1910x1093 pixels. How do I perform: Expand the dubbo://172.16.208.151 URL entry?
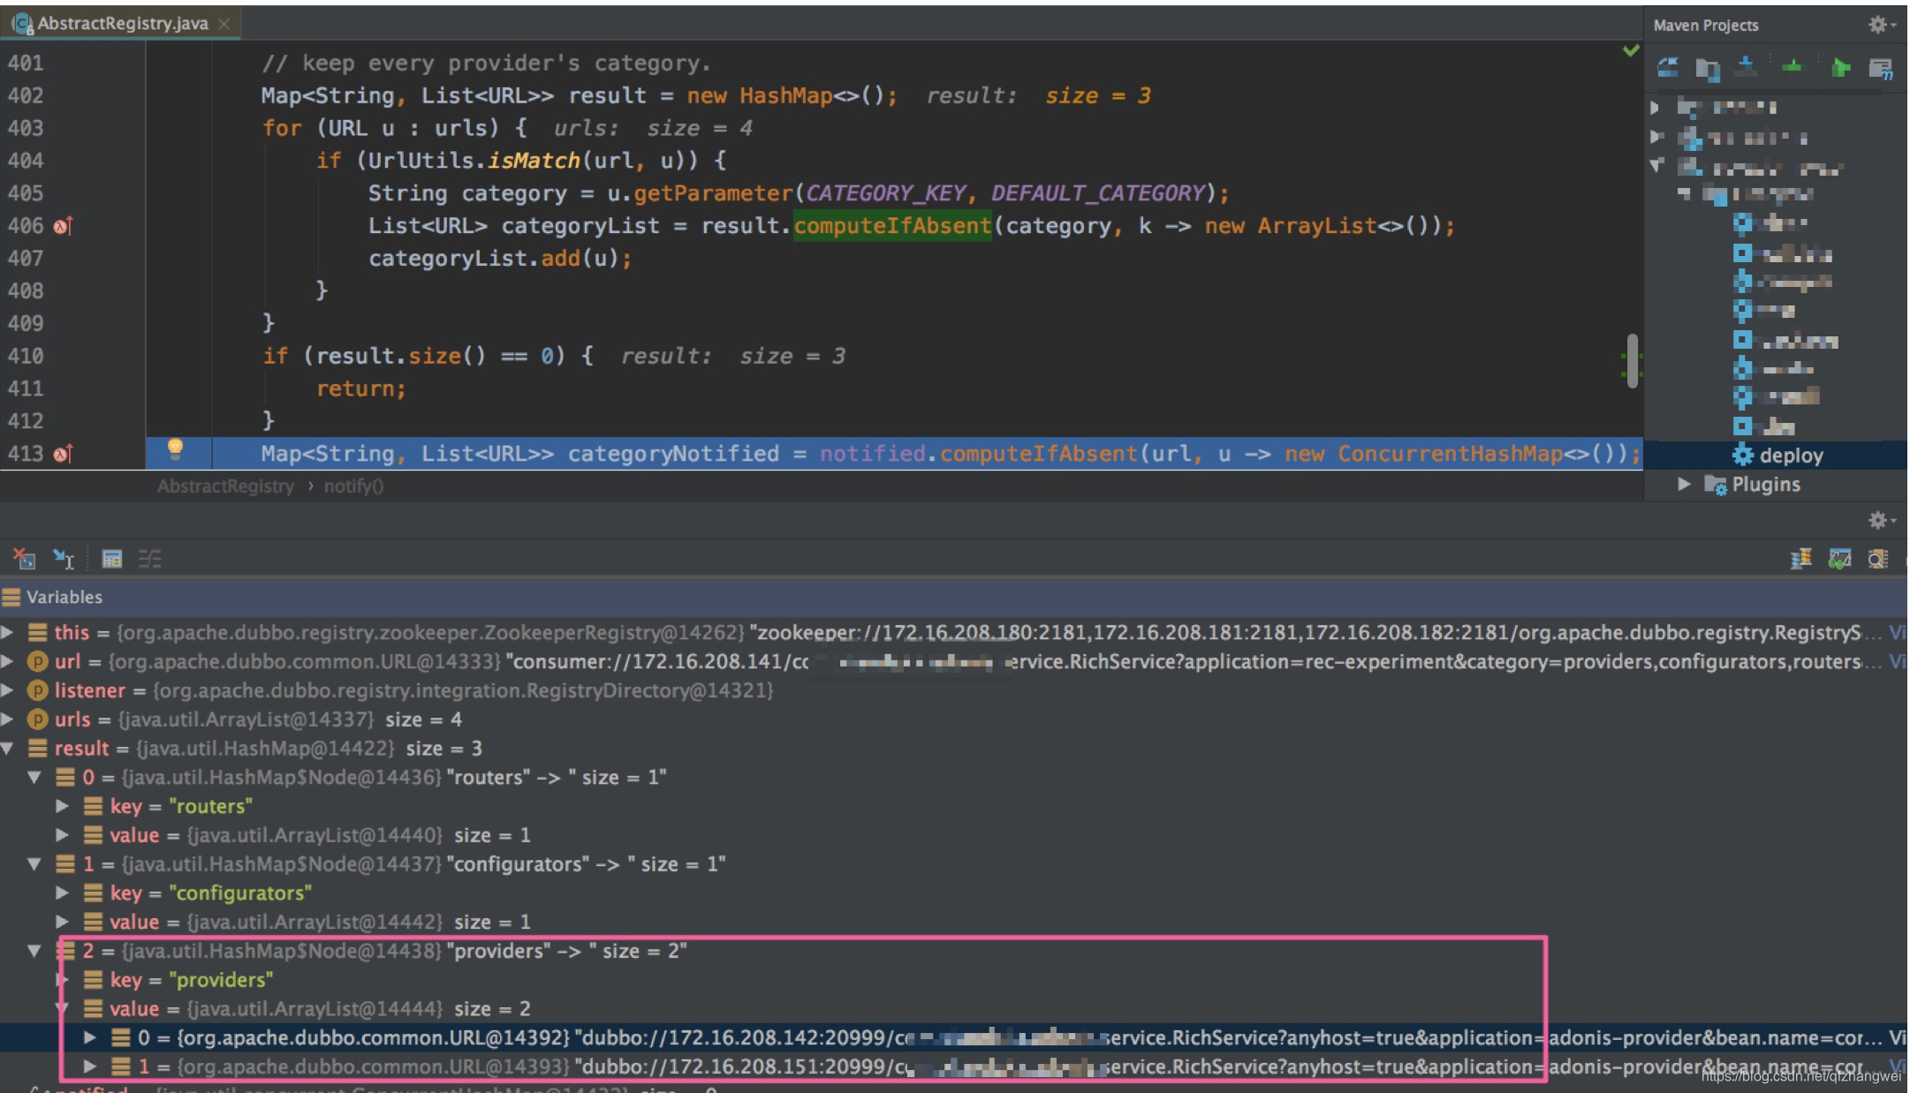point(89,1067)
